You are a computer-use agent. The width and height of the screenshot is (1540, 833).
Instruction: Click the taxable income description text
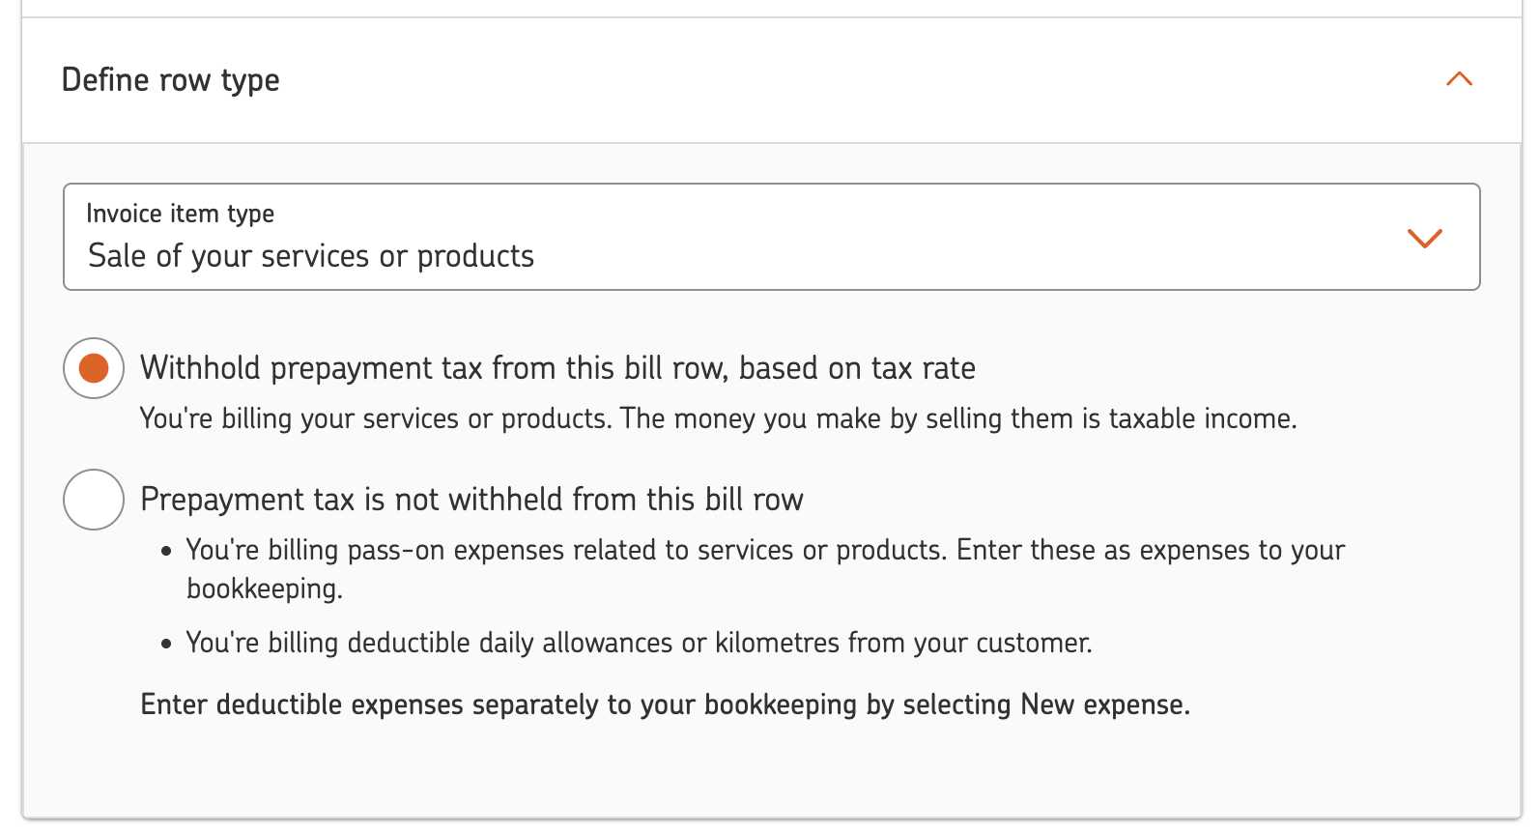(718, 418)
